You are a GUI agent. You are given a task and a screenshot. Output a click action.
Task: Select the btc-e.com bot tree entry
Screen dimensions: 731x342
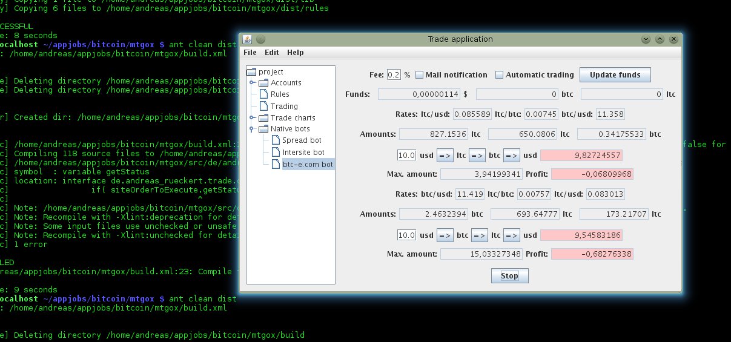[x=302, y=164]
